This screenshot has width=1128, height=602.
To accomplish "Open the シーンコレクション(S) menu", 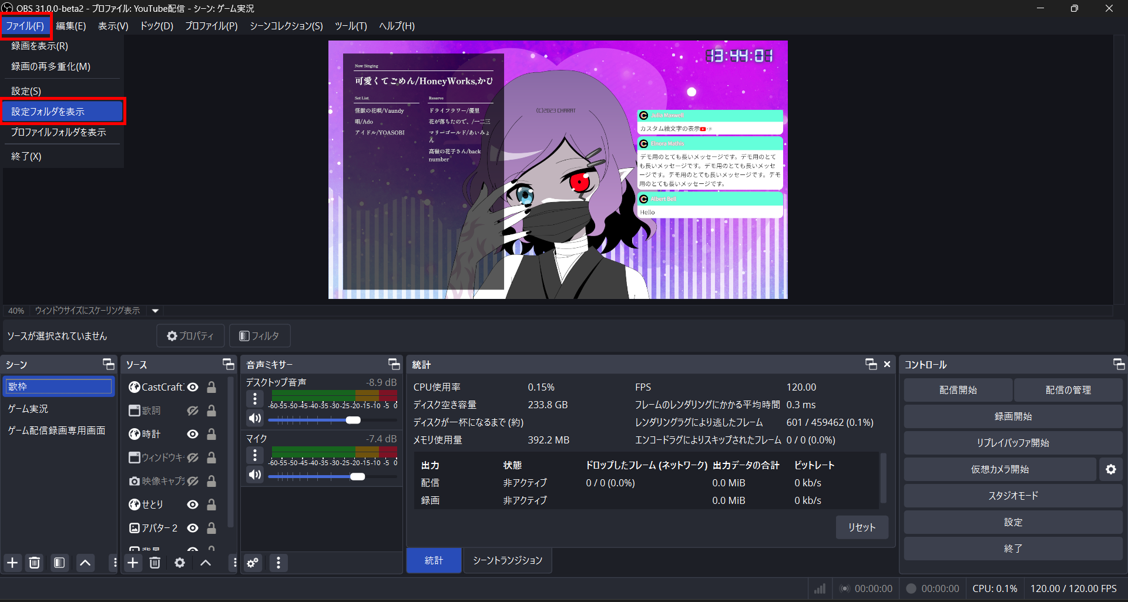I will 287,26.
